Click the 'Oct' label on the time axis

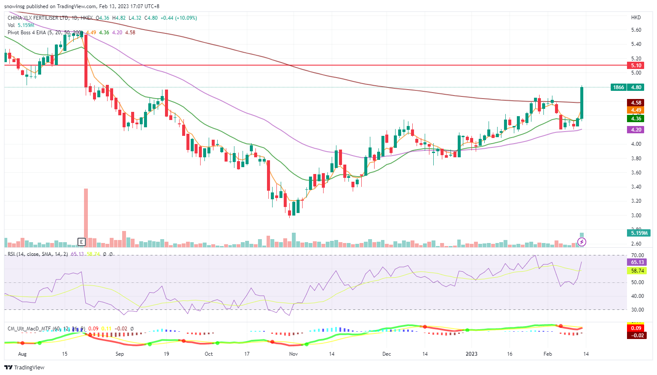pyautogui.click(x=209, y=354)
